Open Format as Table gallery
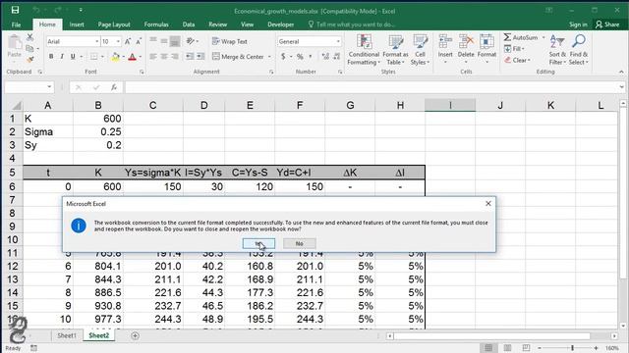The image size is (629, 353). click(395, 50)
